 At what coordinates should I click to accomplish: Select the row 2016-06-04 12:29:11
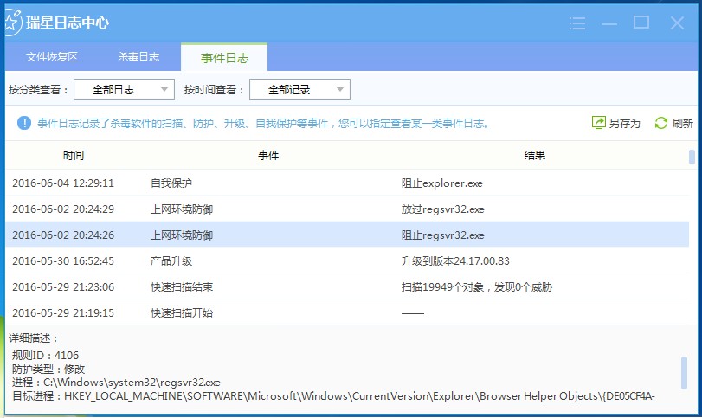tap(347, 183)
